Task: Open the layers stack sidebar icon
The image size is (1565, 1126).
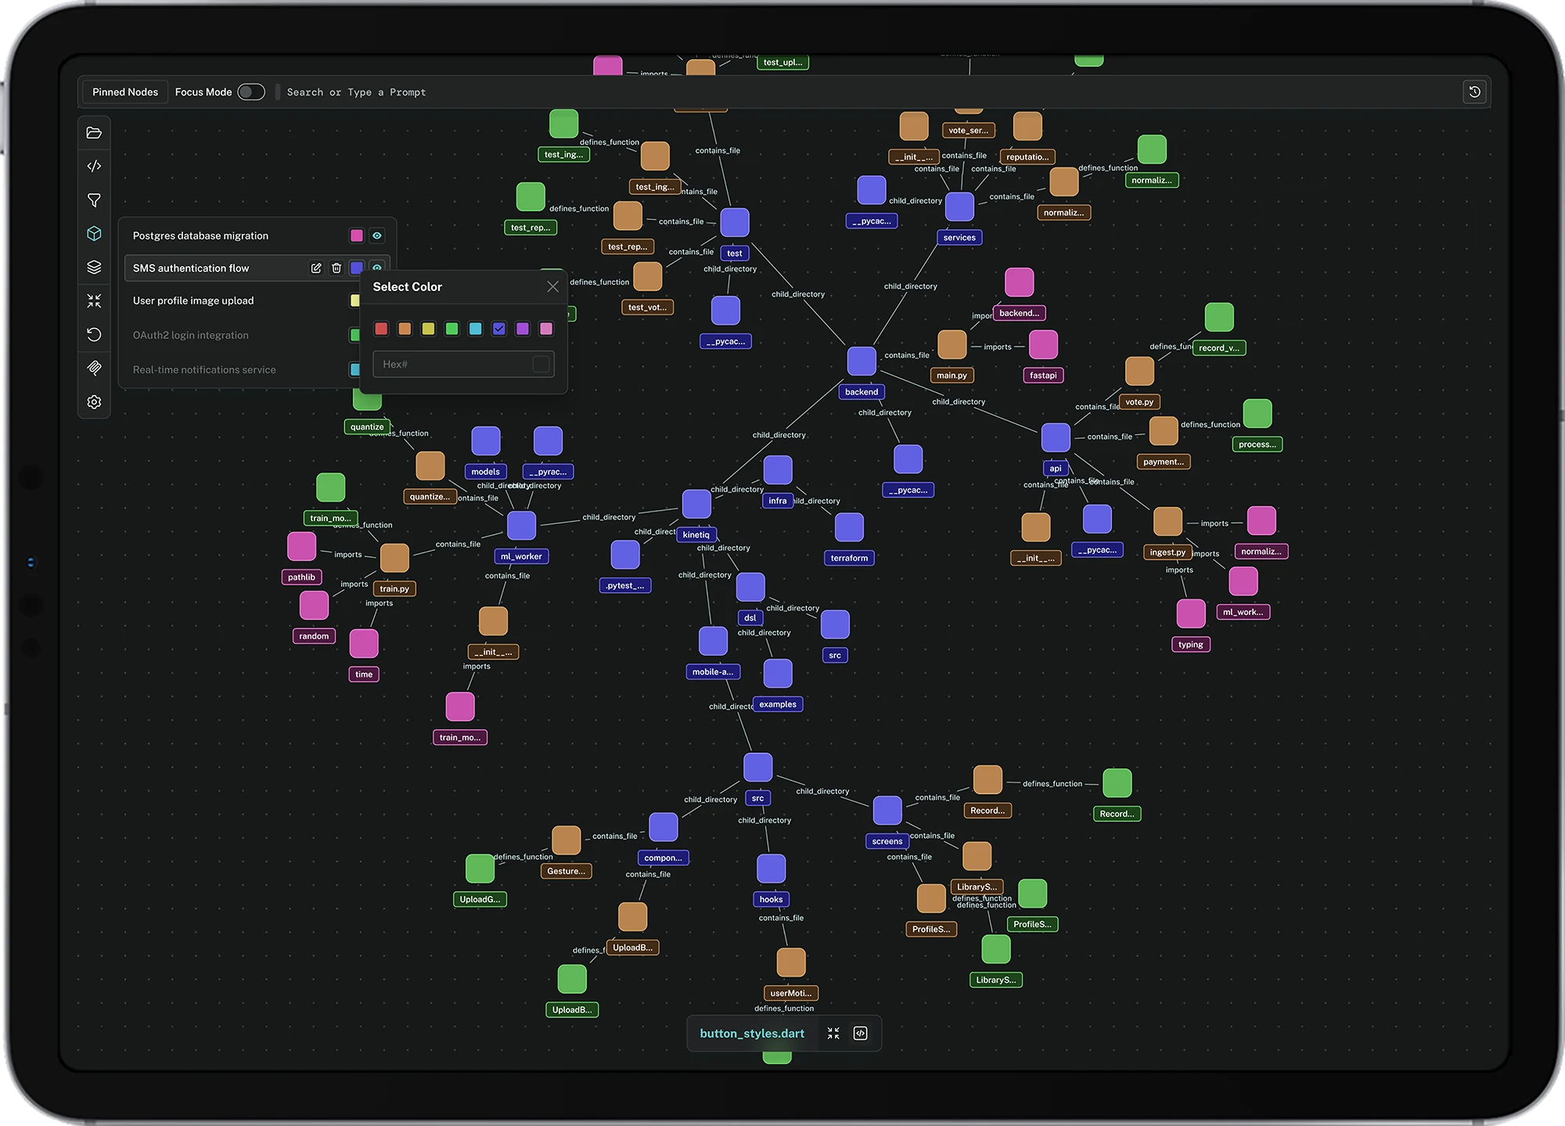Action: point(94,267)
